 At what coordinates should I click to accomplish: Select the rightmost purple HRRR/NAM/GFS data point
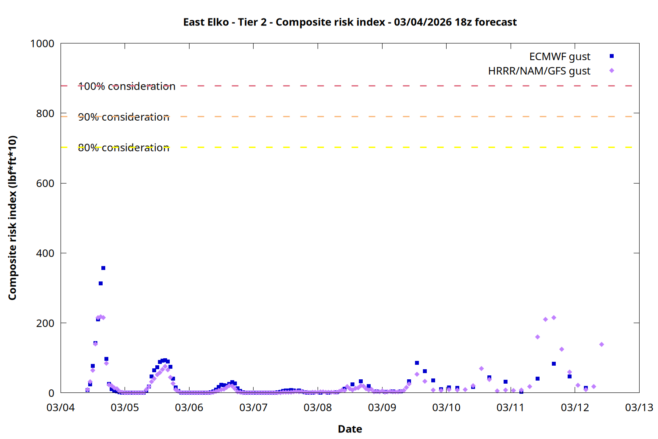[601, 345]
